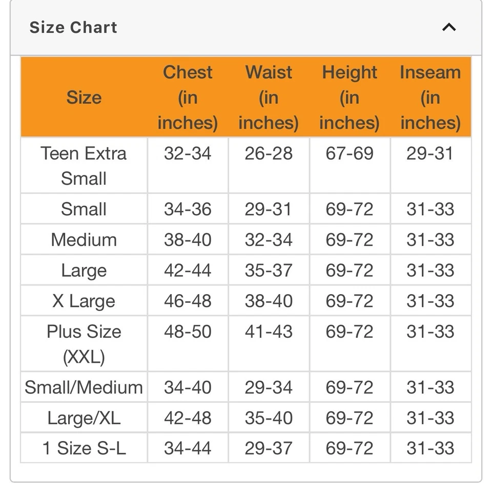Image resolution: width=492 pixels, height=485 pixels.
Task: Click chest value 38-40 in Medium row
Action: click(188, 240)
